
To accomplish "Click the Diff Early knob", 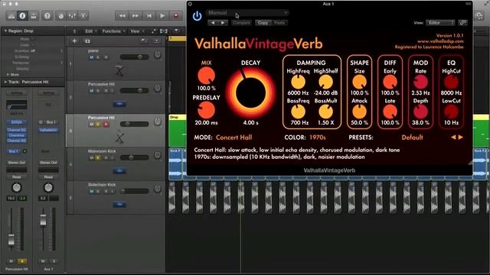I will [390, 82].
